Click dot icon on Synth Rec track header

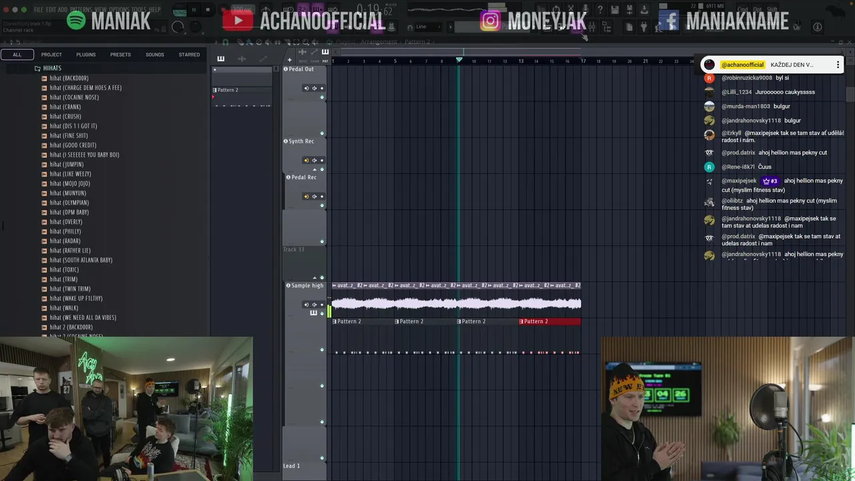322,160
